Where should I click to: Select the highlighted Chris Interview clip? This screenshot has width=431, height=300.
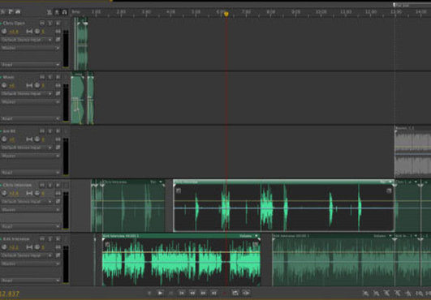click(283, 206)
